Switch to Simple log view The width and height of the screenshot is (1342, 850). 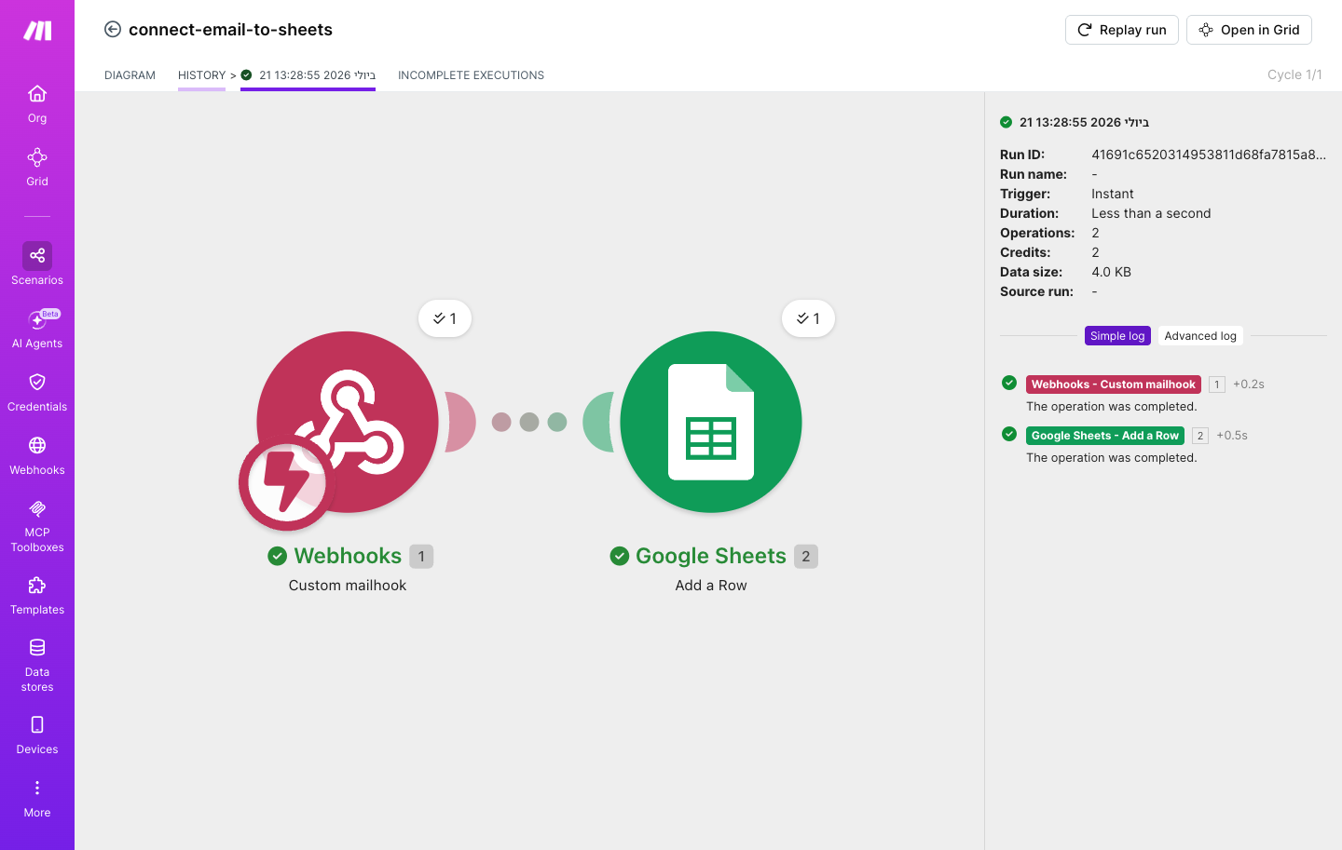[x=1117, y=336]
